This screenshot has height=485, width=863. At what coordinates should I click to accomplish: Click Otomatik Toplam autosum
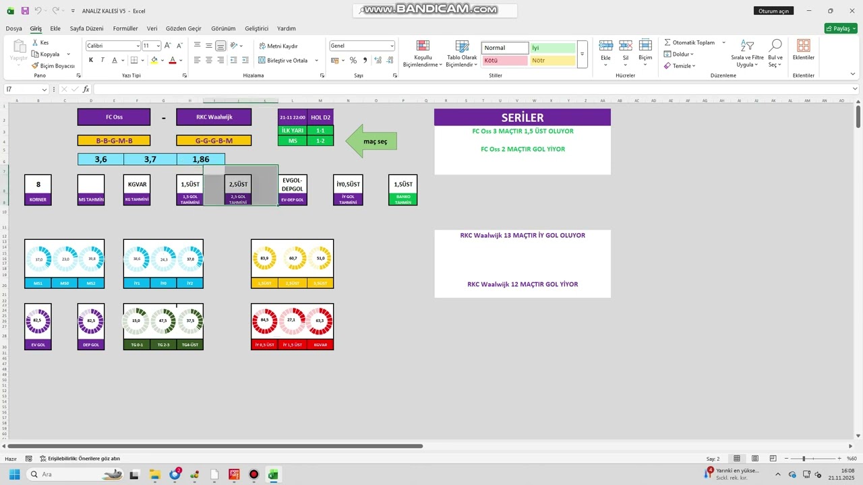click(689, 42)
